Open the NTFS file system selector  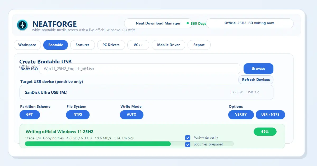point(78,115)
